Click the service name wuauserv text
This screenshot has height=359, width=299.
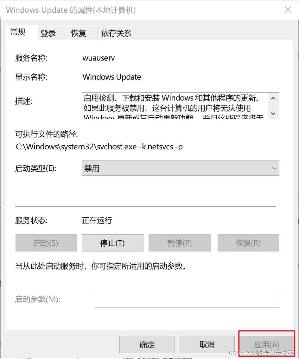99,58
